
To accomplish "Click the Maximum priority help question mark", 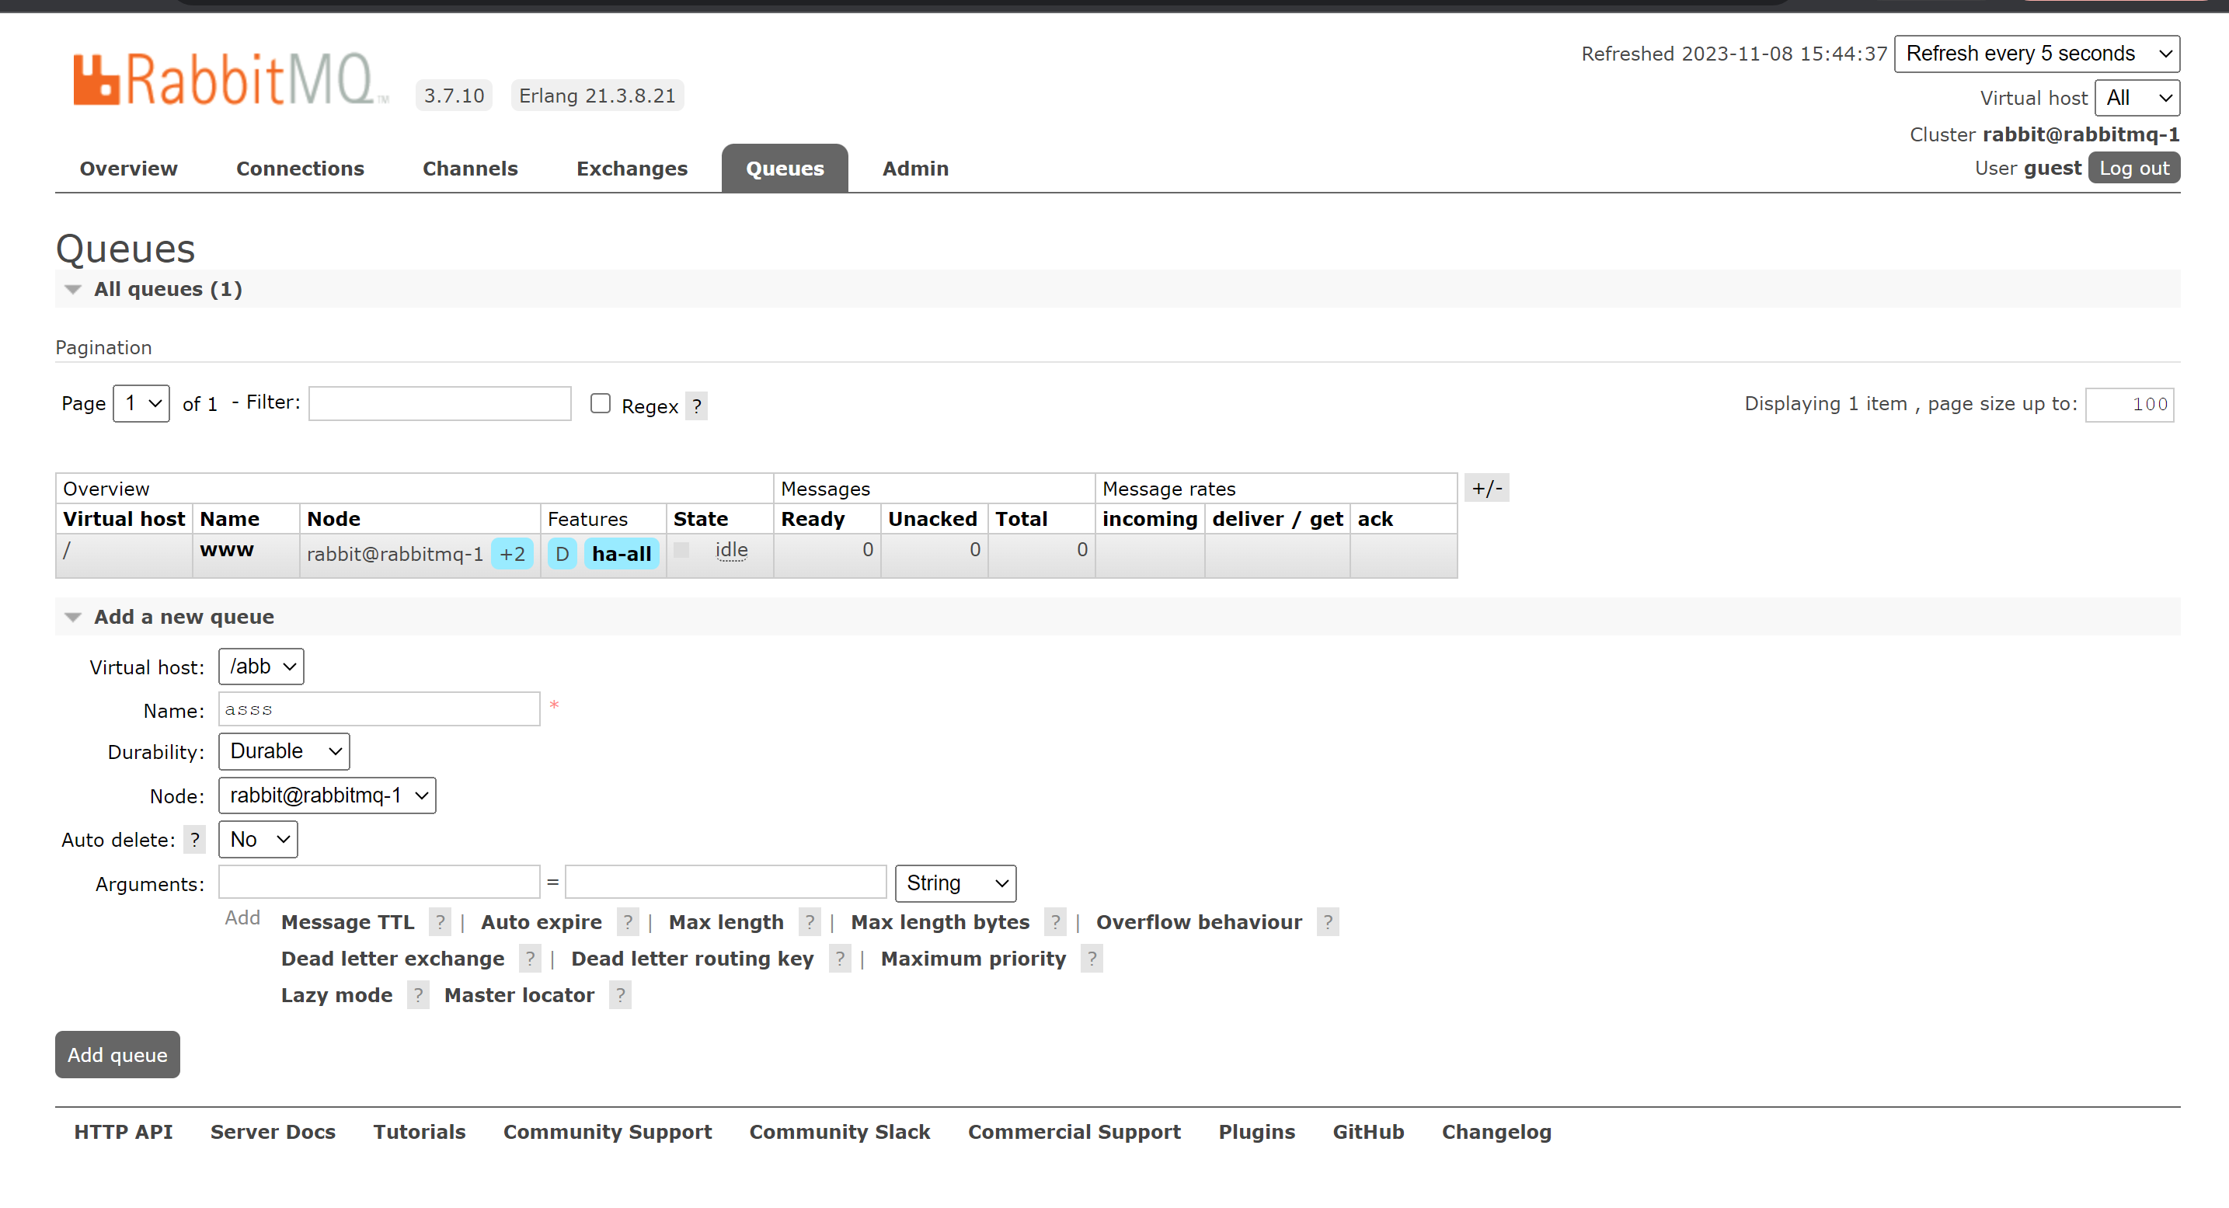I will [x=1091, y=959].
